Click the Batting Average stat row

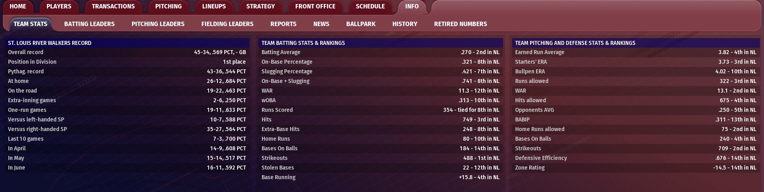pos(380,52)
